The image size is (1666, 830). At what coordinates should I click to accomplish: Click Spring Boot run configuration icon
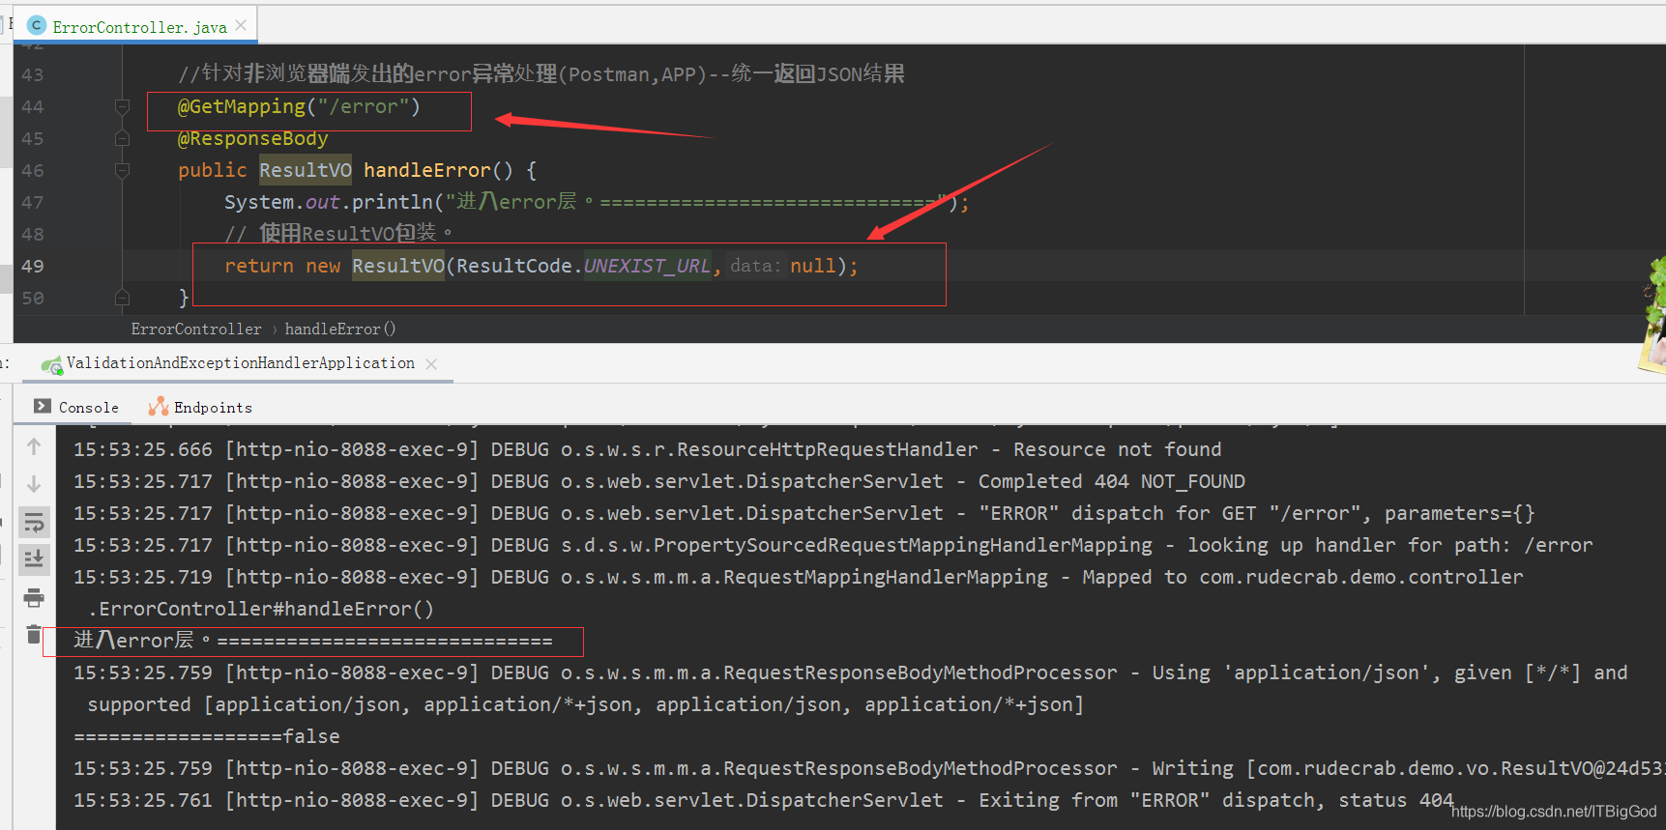tap(52, 365)
